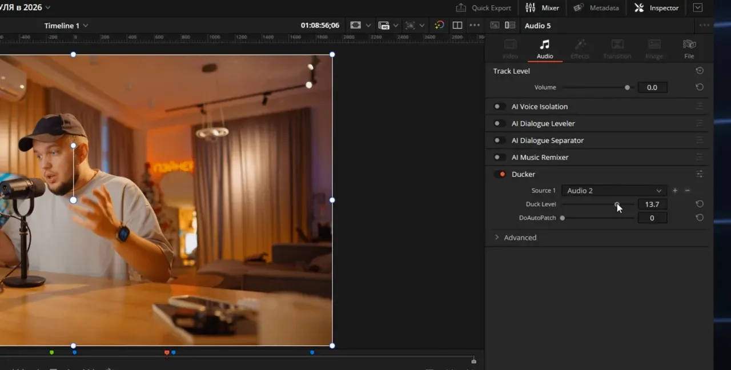
Task: Click the Duck Level value field
Action: (652, 204)
